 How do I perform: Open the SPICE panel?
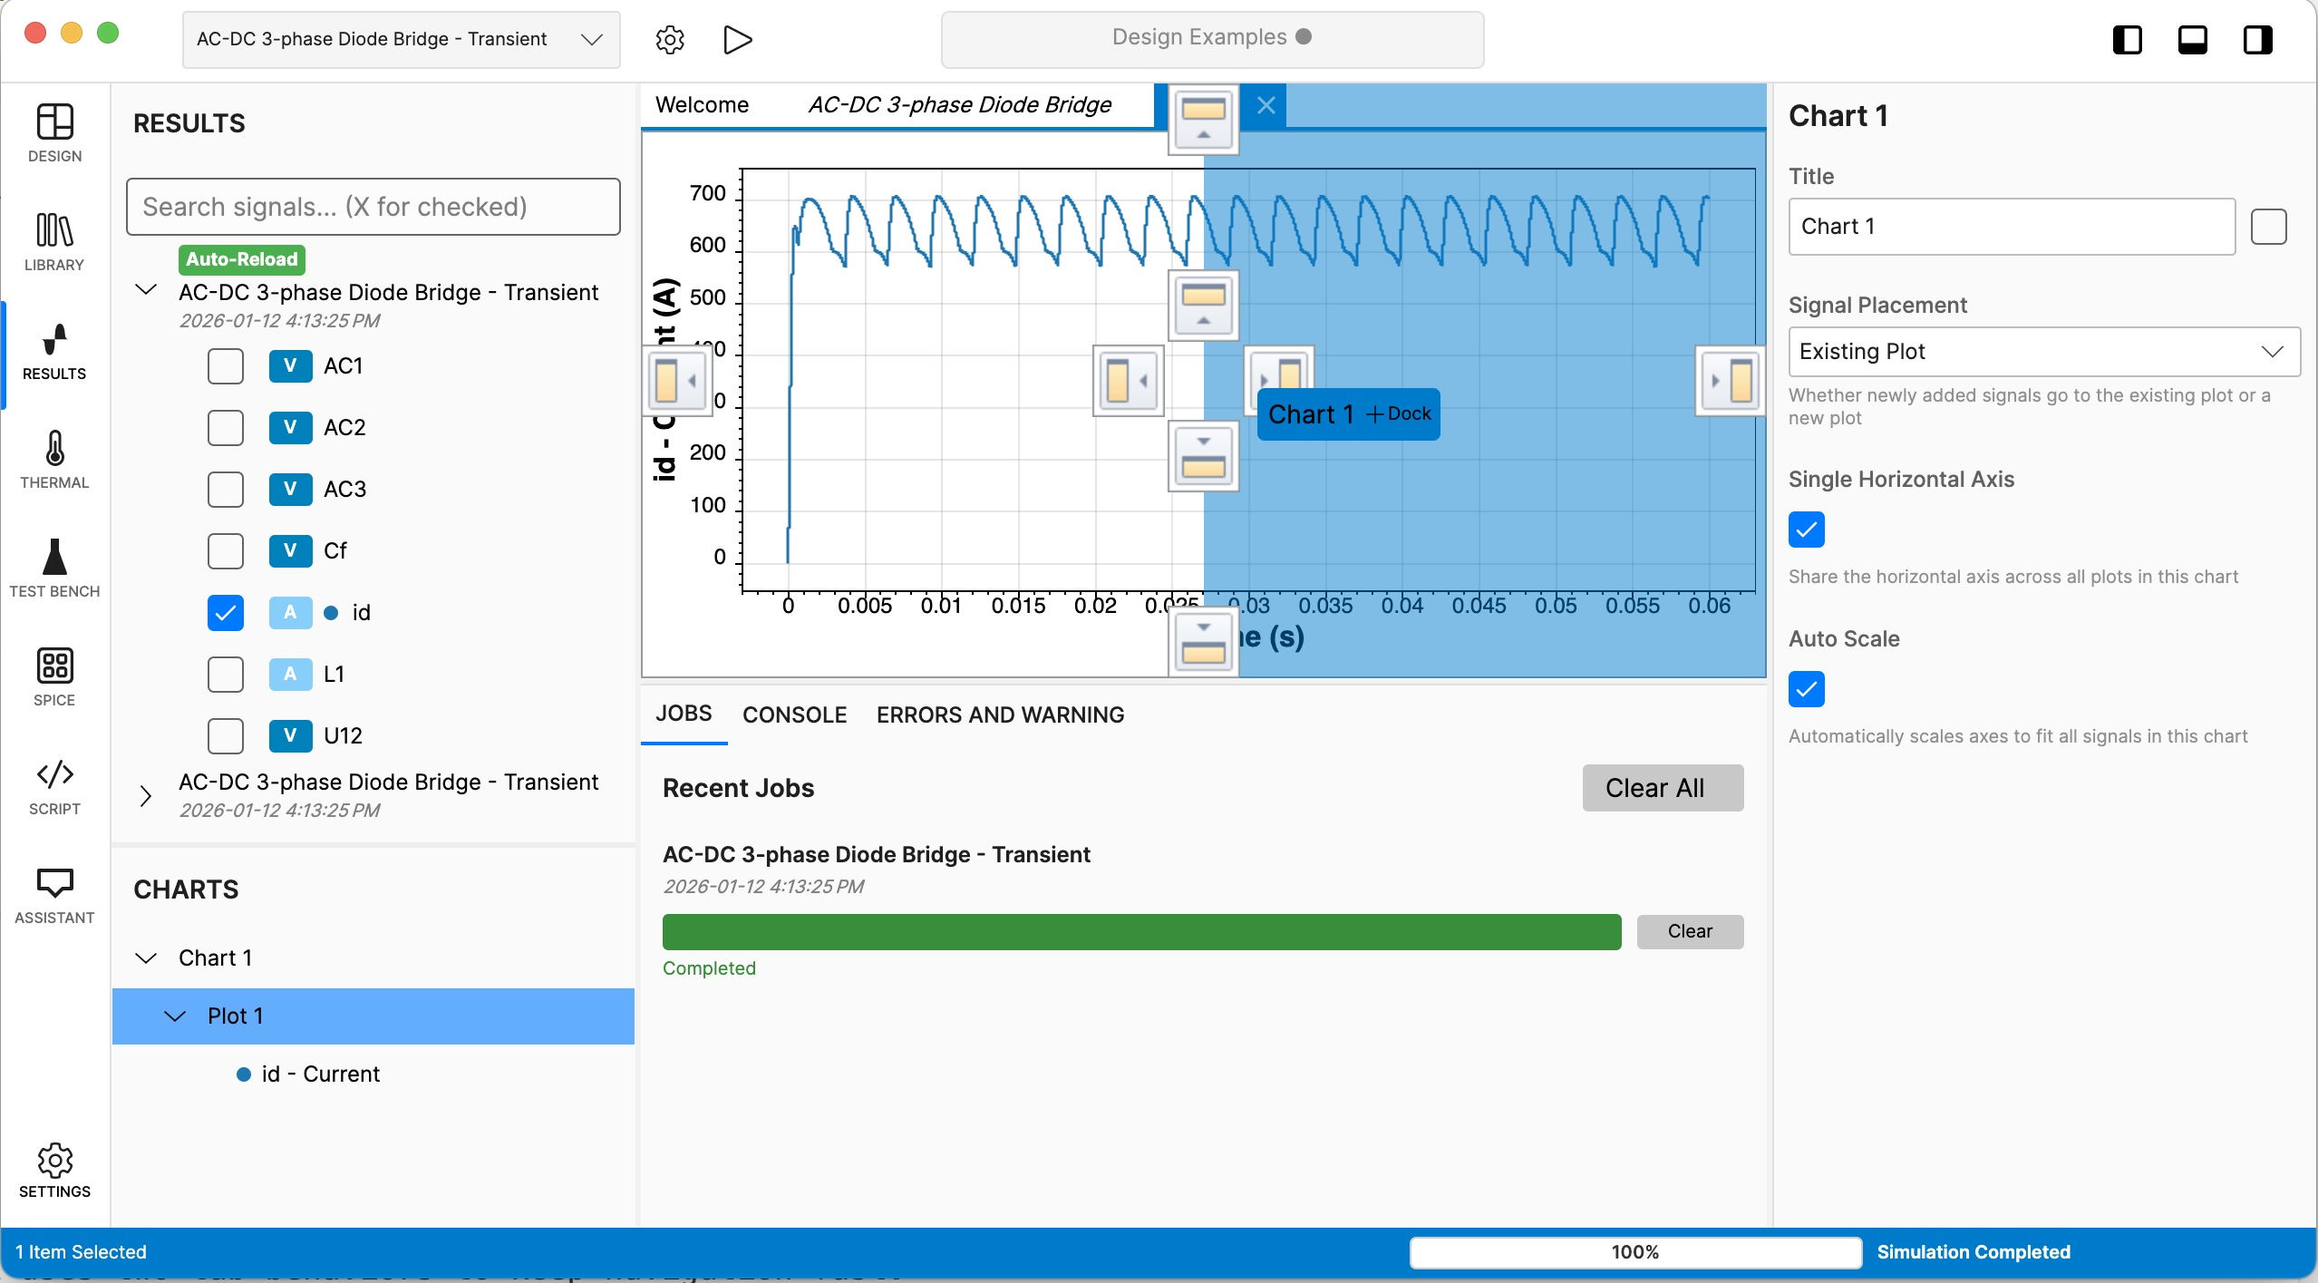click(x=54, y=676)
